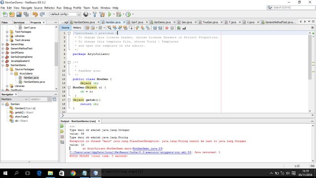Click the editor vertical scrollbar thumb

pyautogui.click(x=310, y=57)
